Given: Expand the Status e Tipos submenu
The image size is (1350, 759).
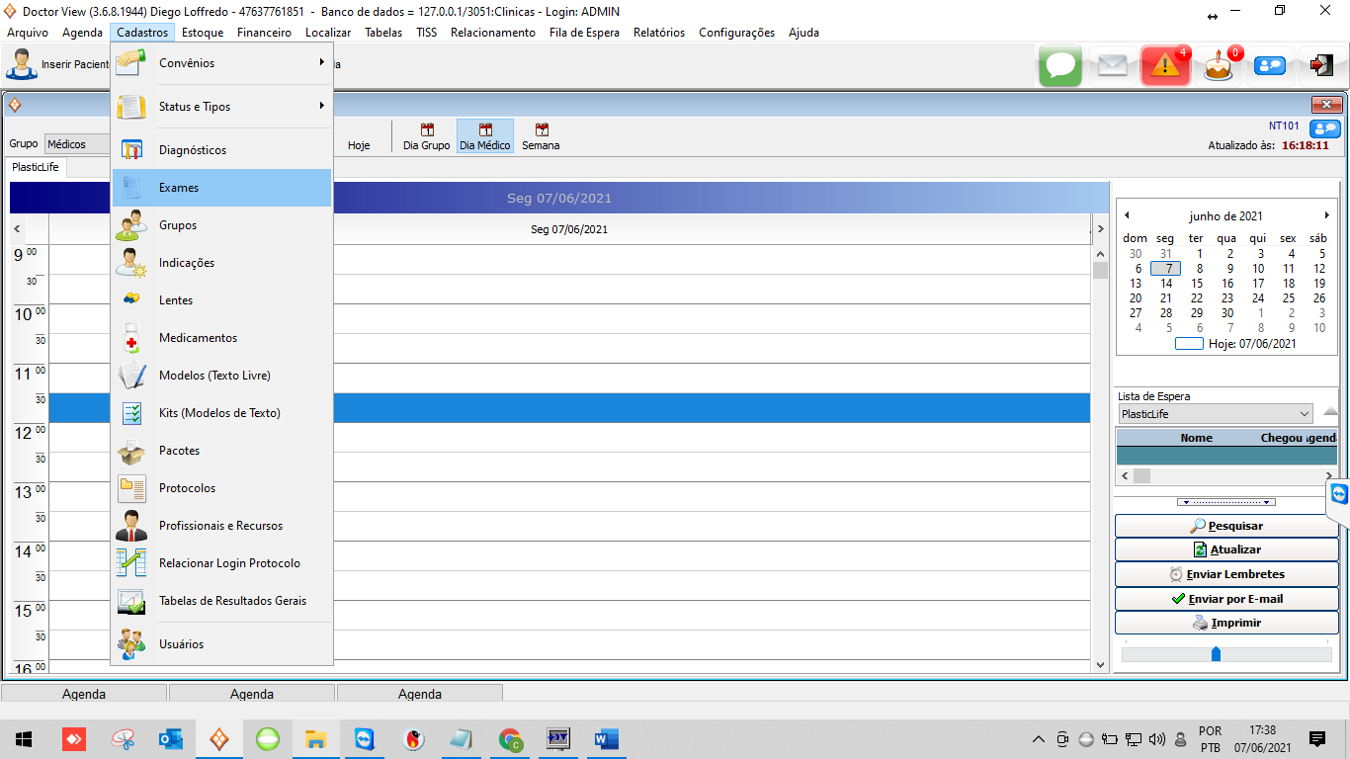Looking at the screenshot, I should [222, 107].
